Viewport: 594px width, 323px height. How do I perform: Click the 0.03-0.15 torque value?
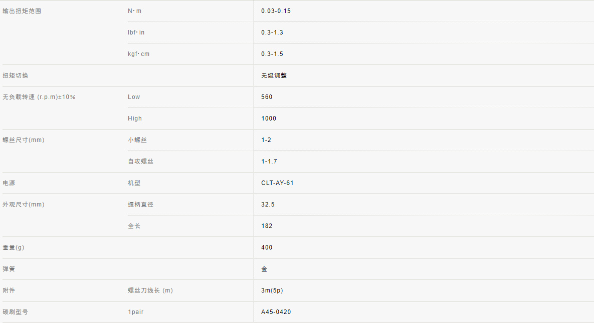pos(276,11)
